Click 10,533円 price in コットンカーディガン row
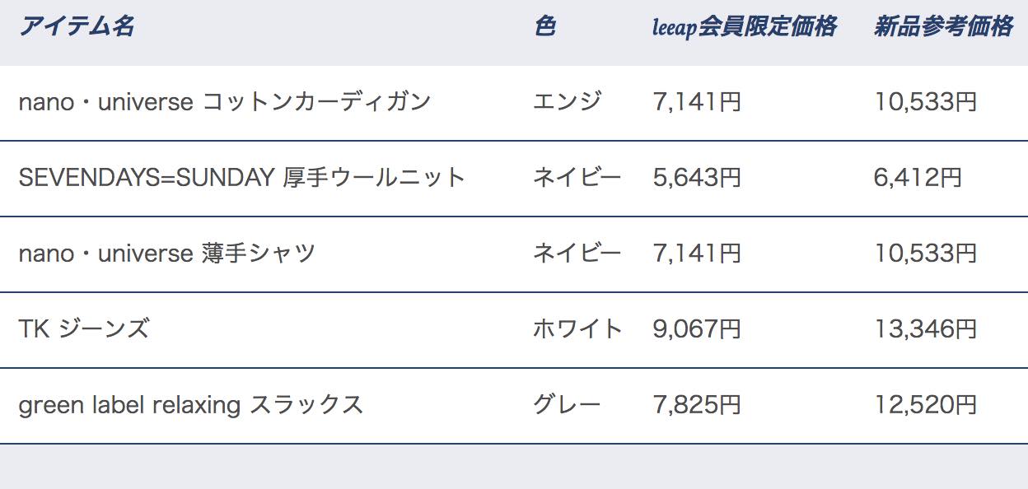This screenshot has width=1028, height=489. [926, 102]
